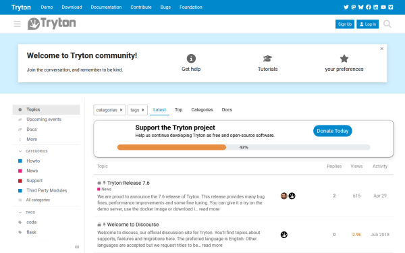Open Docs in the sidebar
Viewport: 405px width, 253px height.
46,130
